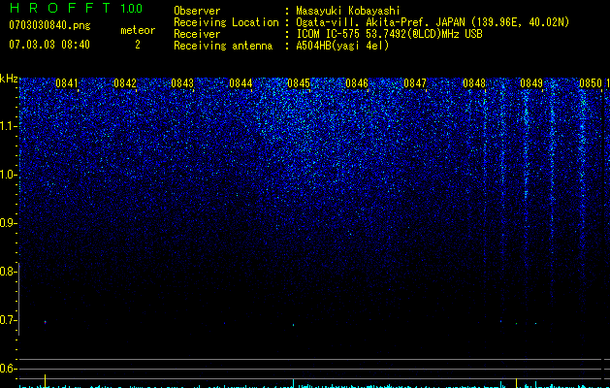Image resolution: width=610 pixels, height=388 pixels.
Task: Select the filename 0703030840.png
Action: coord(49,25)
